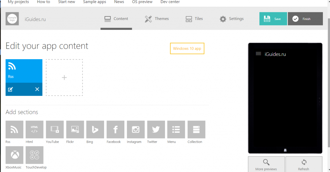Click the iGuides.ru app name
Screen dimensions: 330x172
click(x=35, y=19)
